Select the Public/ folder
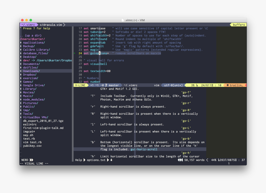The height and width of the screenshot is (193, 266). pos(29,107)
